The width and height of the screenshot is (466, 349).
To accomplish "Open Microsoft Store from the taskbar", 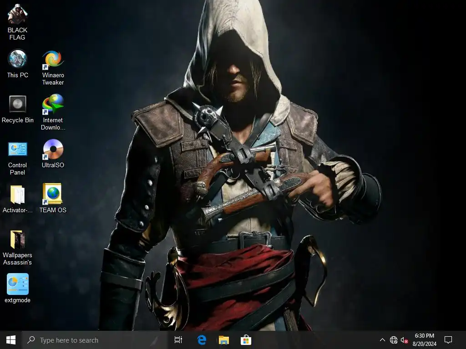I will click(x=246, y=340).
